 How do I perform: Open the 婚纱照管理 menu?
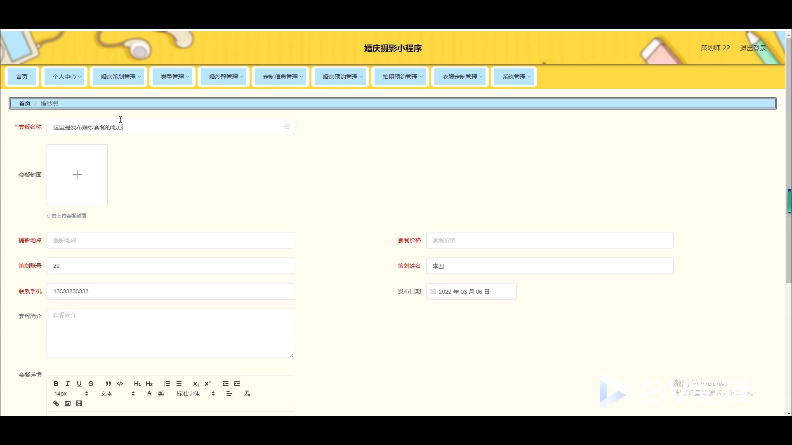tap(226, 77)
